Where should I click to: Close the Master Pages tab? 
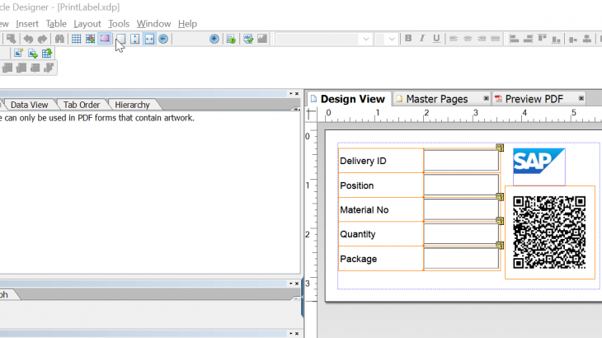click(x=486, y=99)
